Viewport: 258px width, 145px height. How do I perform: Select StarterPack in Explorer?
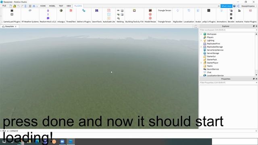(212, 60)
